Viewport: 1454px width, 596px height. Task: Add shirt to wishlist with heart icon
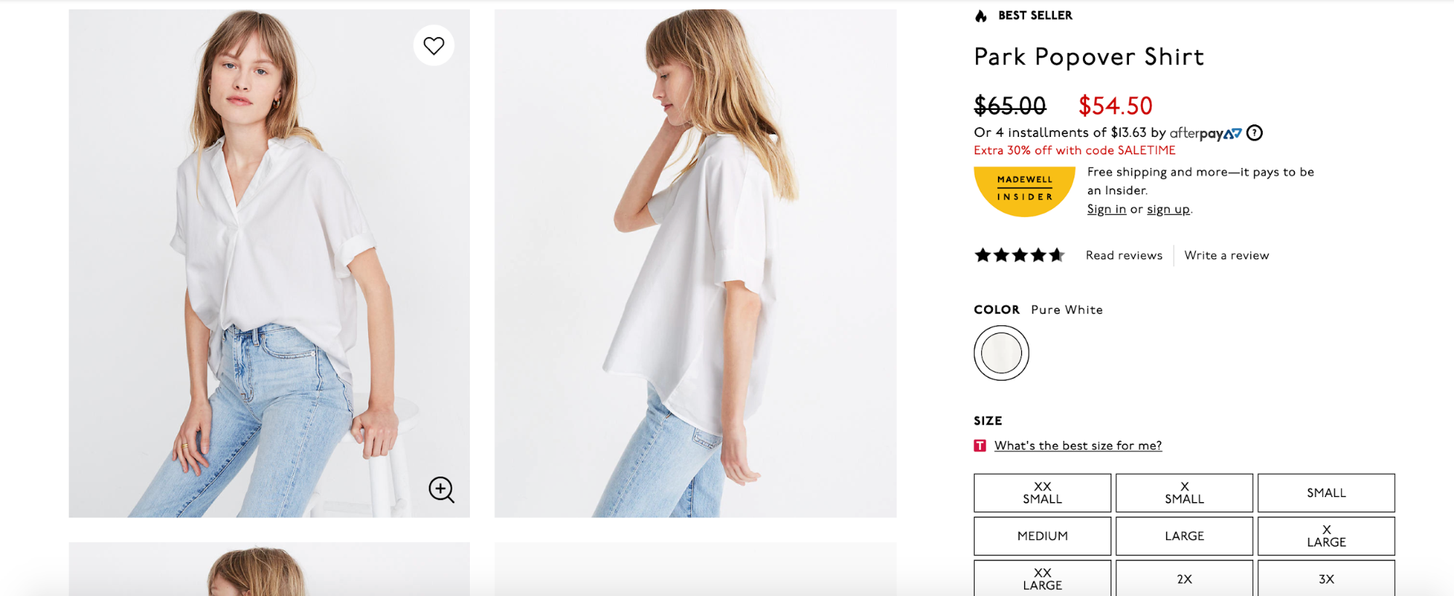point(434,46)
